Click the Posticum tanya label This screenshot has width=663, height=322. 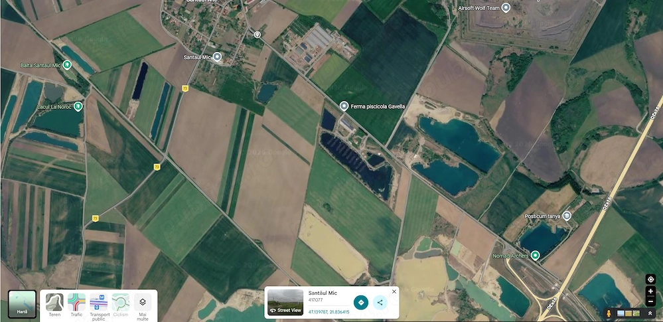click(542, 216)
